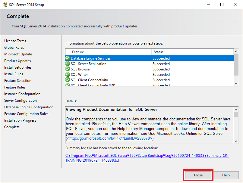Sort the list by the Feature column header
The height and width of the screenshot is (183, 243).
(111, 52)
